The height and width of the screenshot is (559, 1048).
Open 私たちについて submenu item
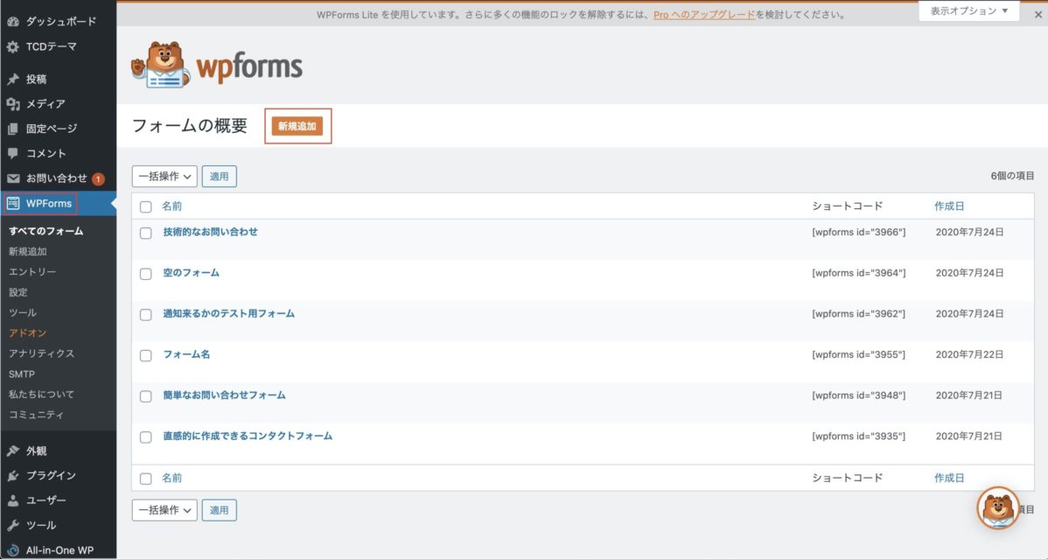41,394
